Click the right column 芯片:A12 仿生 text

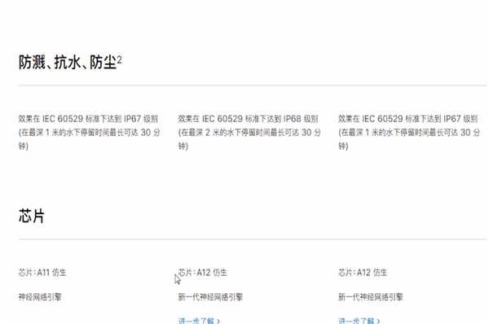[363, 273]
